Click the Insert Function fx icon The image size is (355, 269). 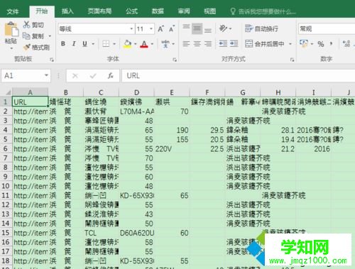point(111,76)
